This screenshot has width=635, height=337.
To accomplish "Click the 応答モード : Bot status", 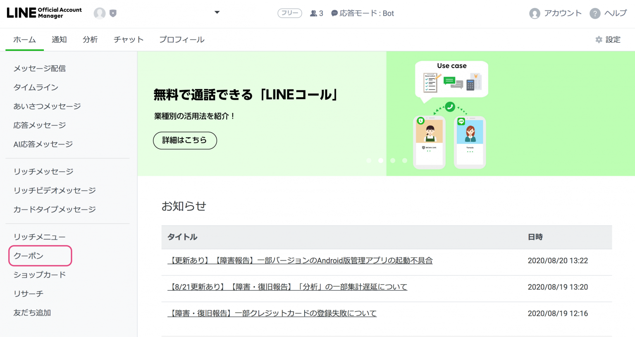I will pos(363,13).
